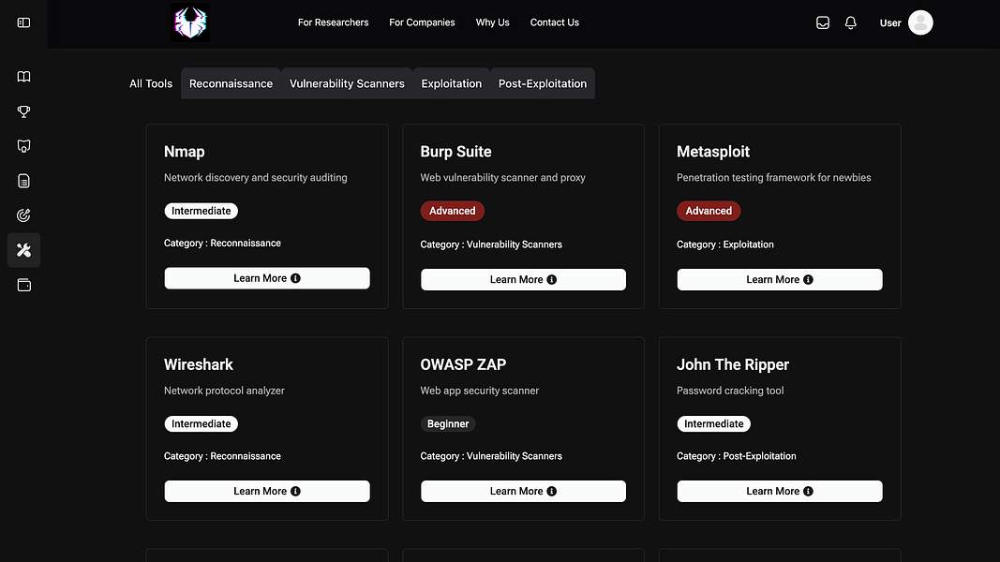The width and height of the screenshot is (1000, 562).
Task: Open the trophy icon in sidebar
Action: coord(23,111)
